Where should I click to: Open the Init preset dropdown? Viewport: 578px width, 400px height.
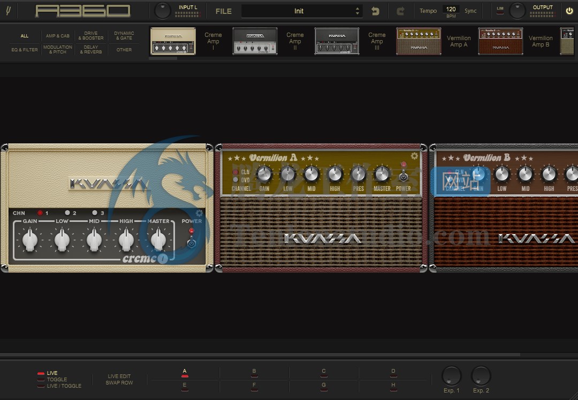tap(301, 11)
